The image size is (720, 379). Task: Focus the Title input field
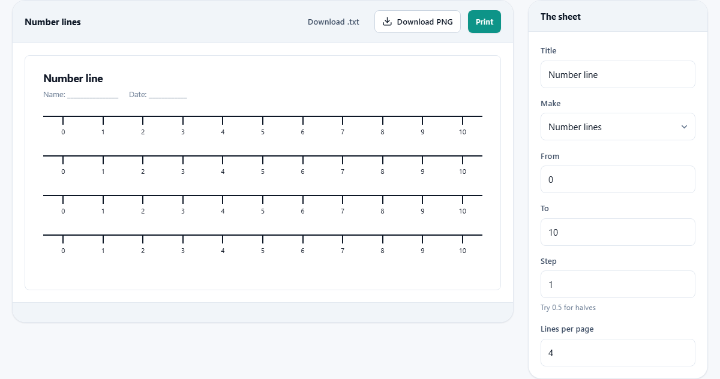(x=617, y=74)
